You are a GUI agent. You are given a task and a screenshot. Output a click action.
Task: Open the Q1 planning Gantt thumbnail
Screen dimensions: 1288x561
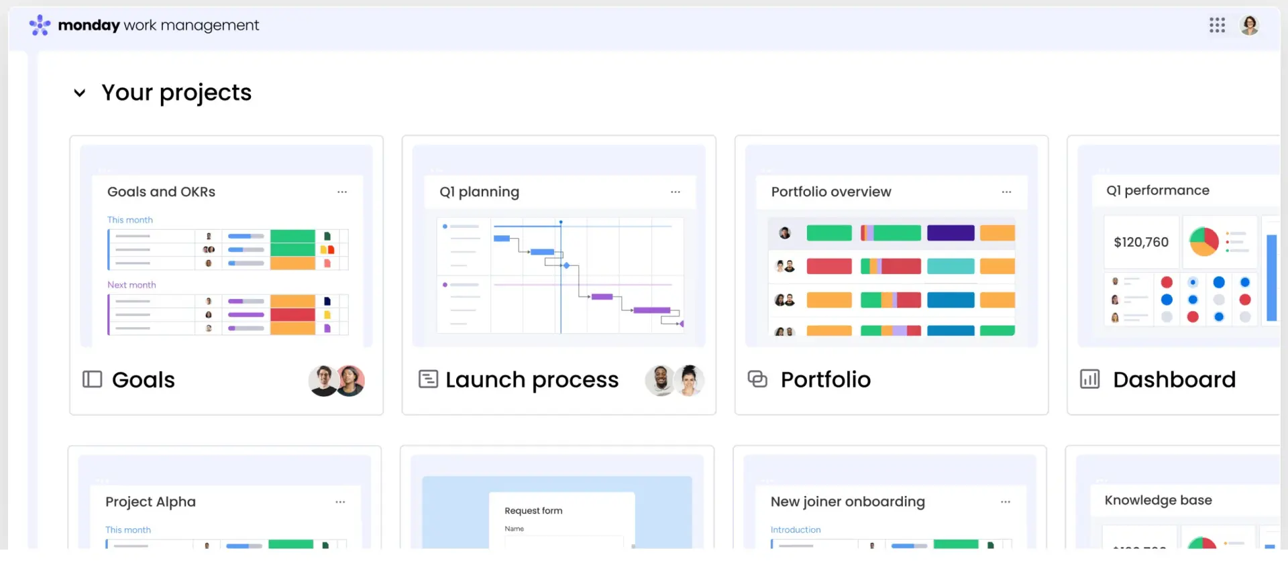(560, 275)
